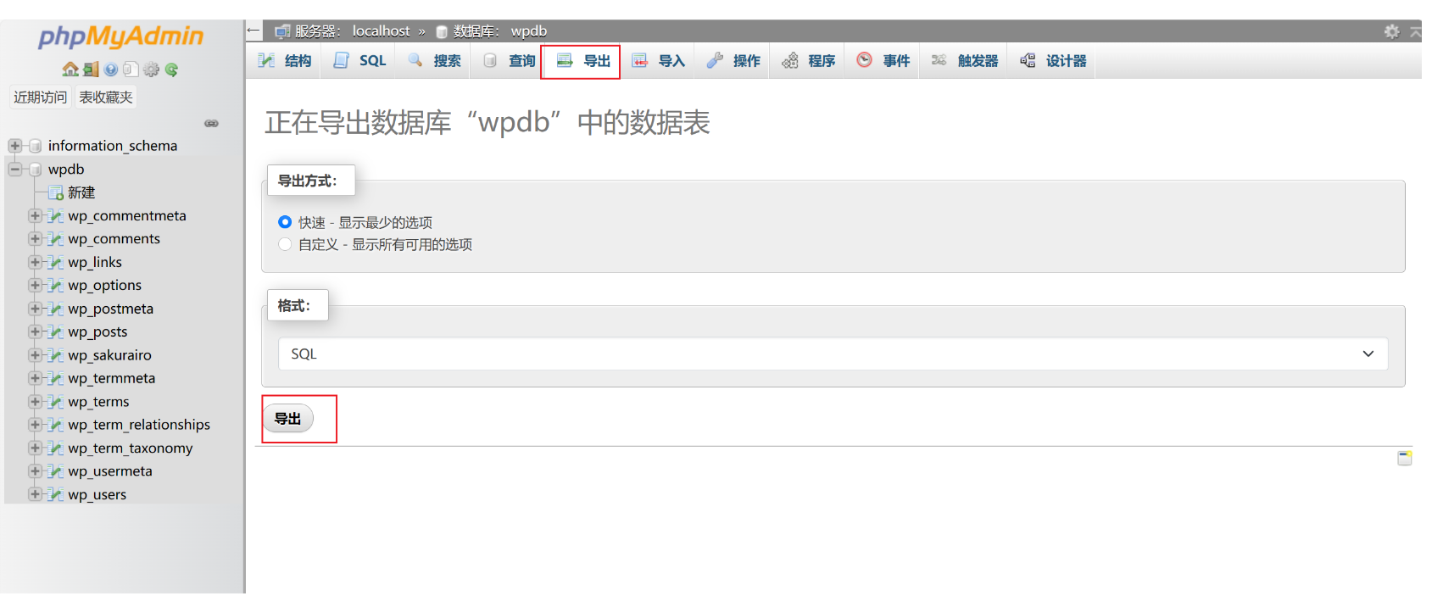Select the 自定义 custom export radio button
Image resolution: width=1443 pixels, height=596 pixels.
pos(285,244)
